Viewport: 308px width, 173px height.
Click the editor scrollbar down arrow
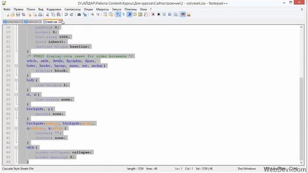click(301, 162)
